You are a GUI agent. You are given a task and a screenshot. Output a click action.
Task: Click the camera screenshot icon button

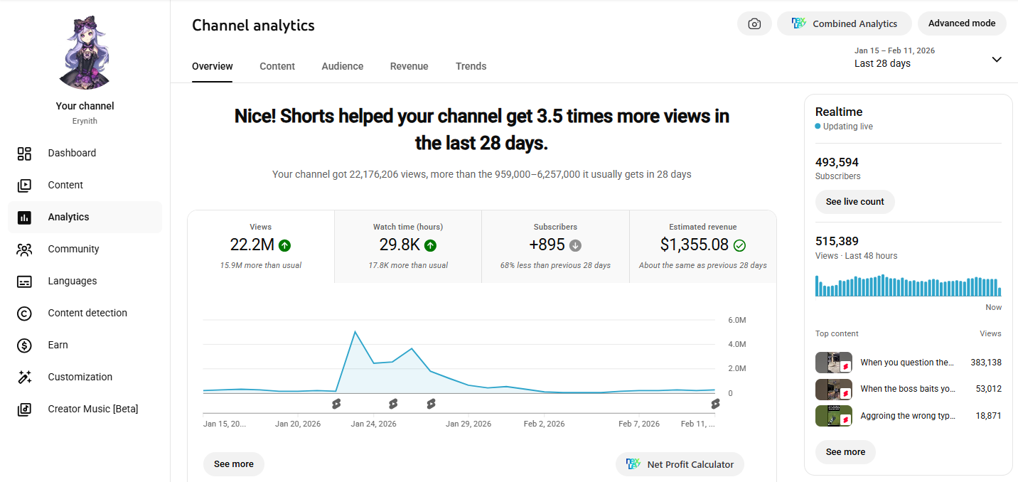tap(754, 23)
